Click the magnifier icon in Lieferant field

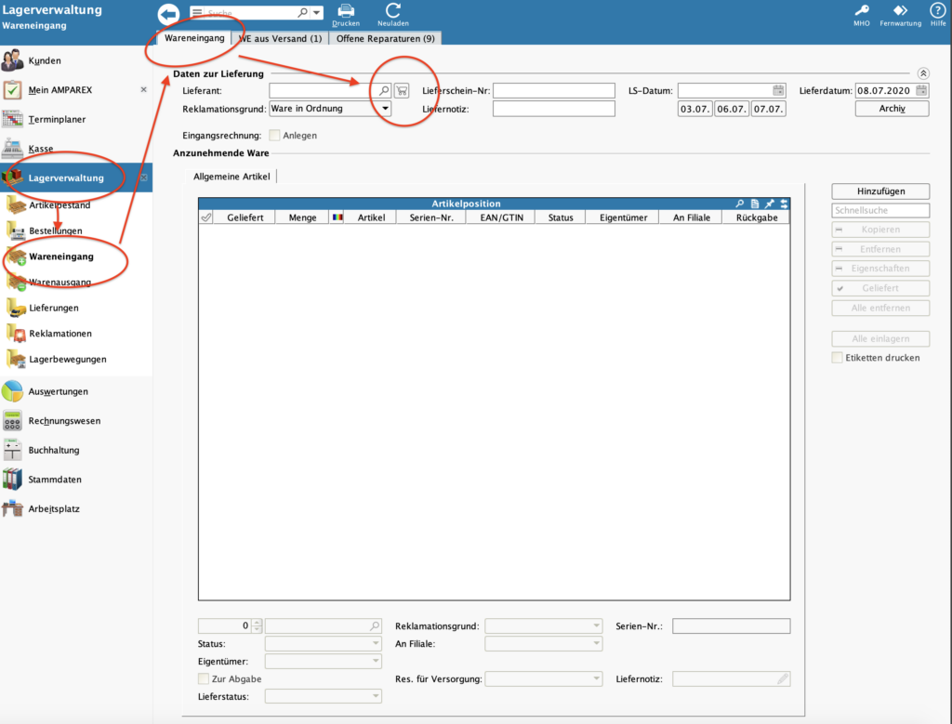(384, 90)
